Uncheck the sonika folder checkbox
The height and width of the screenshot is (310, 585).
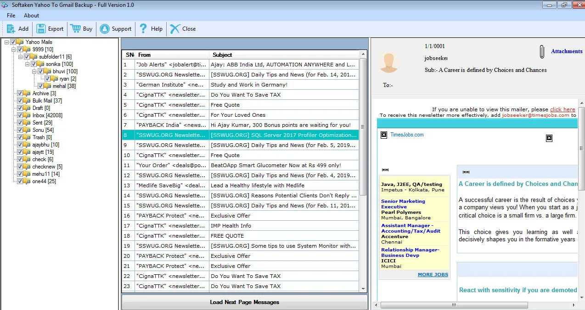pos(34,64)
